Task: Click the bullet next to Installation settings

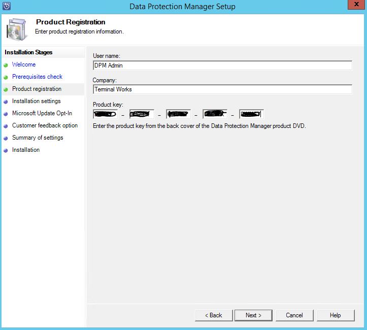Action: [x=6, y=102]
